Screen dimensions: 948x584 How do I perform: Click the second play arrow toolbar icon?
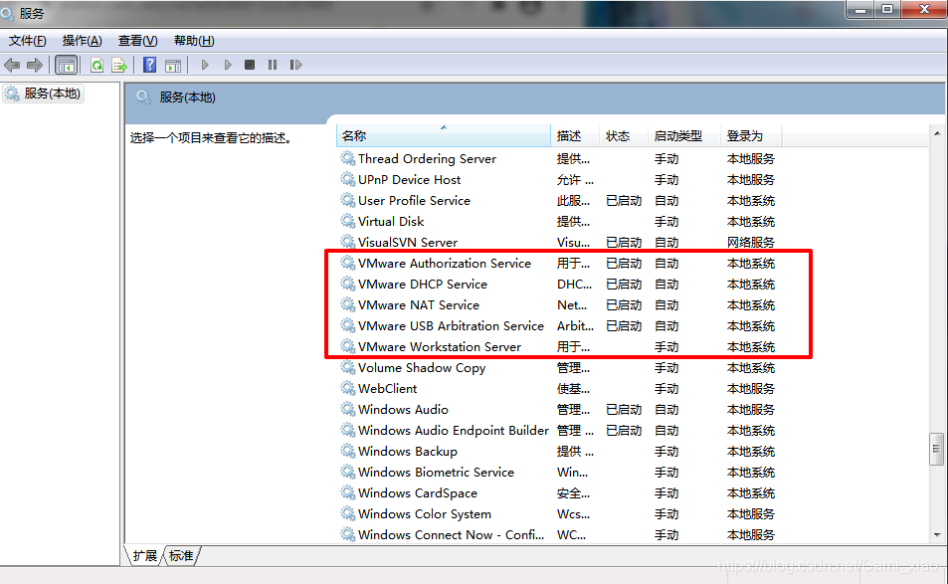pos(228,65)
